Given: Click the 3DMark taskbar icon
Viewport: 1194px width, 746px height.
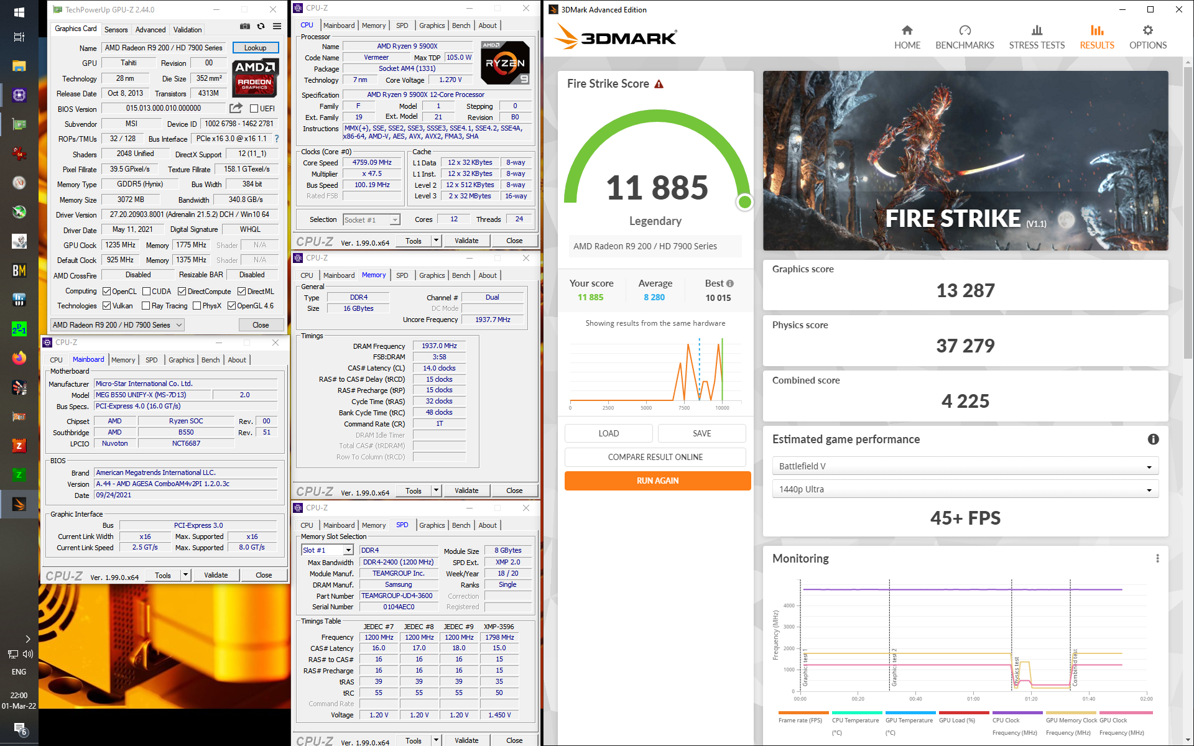Looking at the screenshot, I should point(19,504).
